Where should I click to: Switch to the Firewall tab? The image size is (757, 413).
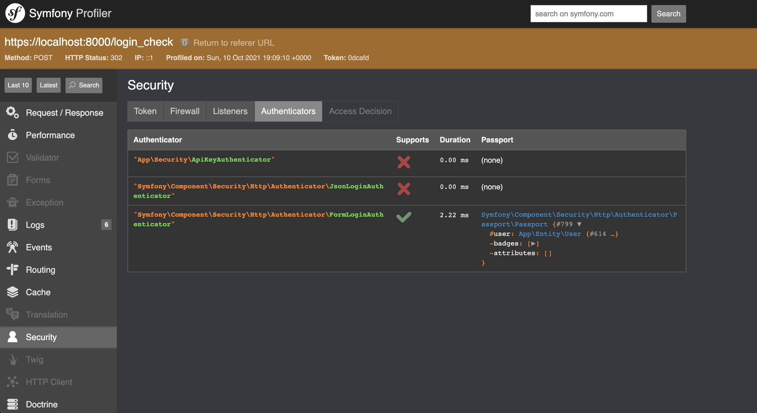click(x=184, y=111)
